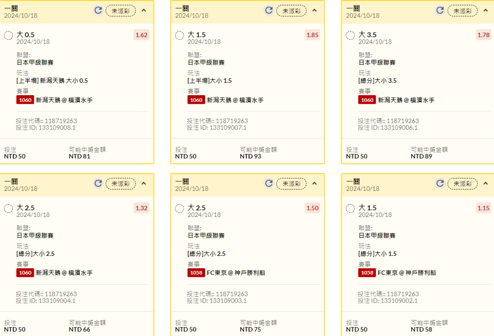Click the text [上半場] 新潟天鵝 大小 0.5
The width and height of the screenshot is (494, 336).
(52, 81)
